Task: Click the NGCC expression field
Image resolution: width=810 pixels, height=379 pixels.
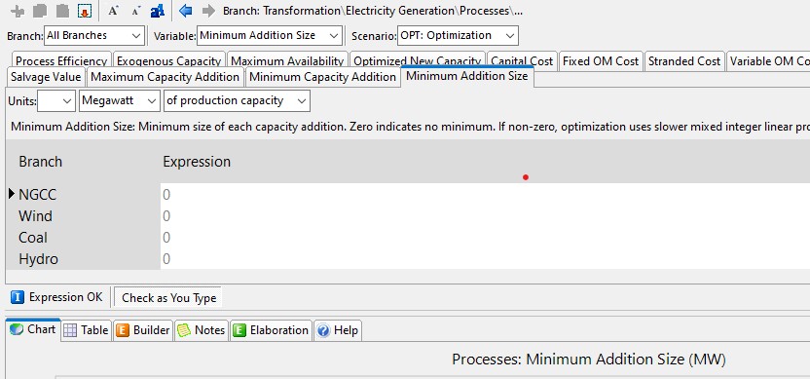Action: click(485, 195)
